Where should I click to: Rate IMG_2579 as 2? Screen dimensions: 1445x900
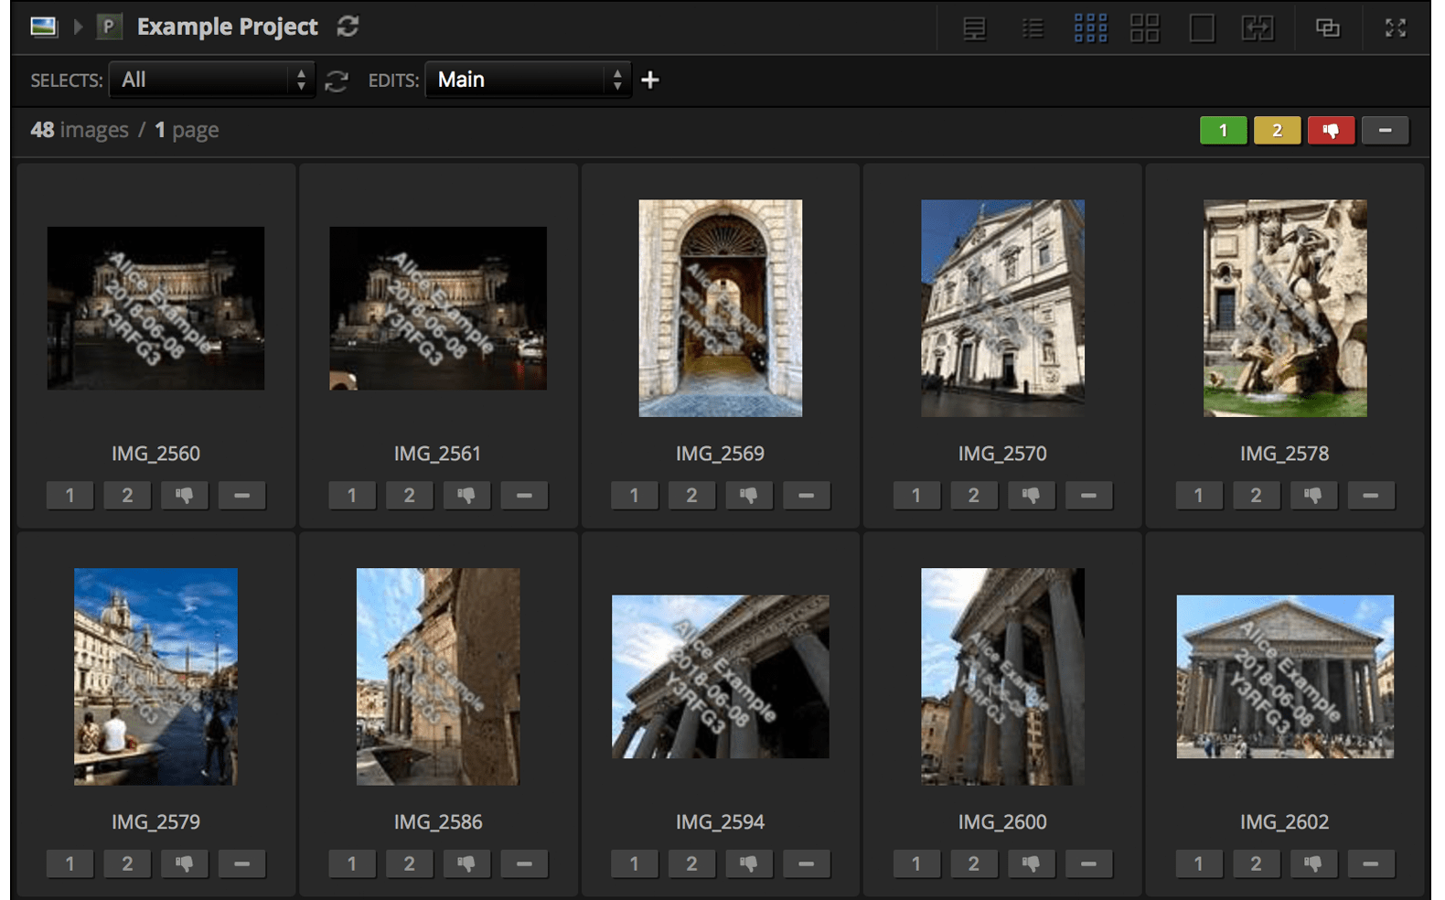(x=127, y=864)
